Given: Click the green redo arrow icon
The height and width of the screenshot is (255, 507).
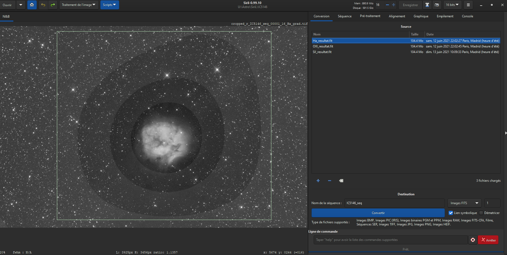Looking at the screenshot, I should pyautogui.click(x=53, y=5).
